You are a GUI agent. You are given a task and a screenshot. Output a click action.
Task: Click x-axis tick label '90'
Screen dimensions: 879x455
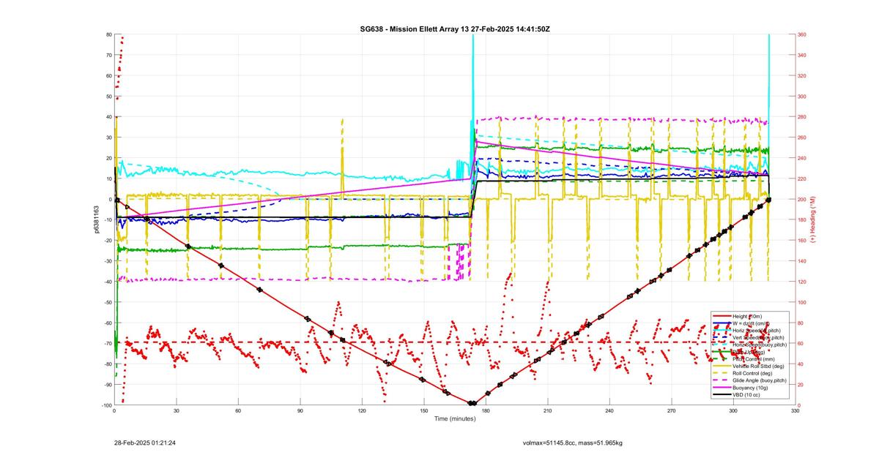[x=300, y=411]
